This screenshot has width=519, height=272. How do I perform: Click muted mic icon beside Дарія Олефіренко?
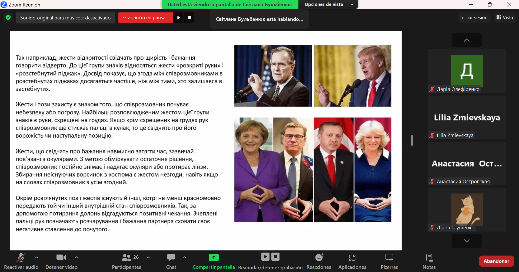(432, 89)
